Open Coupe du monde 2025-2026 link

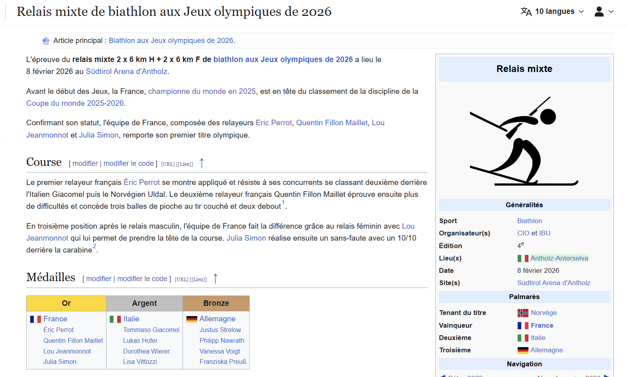pos(75,103)
